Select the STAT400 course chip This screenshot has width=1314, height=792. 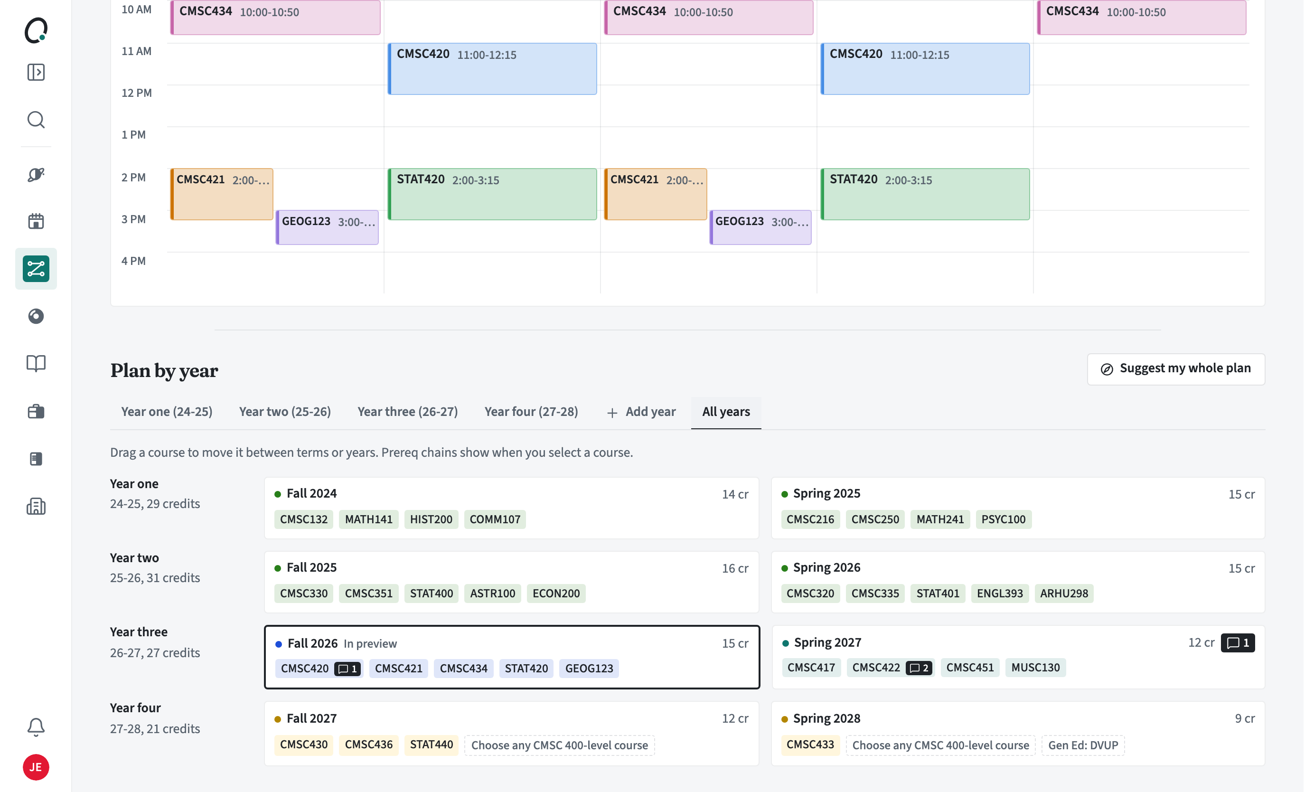click(431, 594)
